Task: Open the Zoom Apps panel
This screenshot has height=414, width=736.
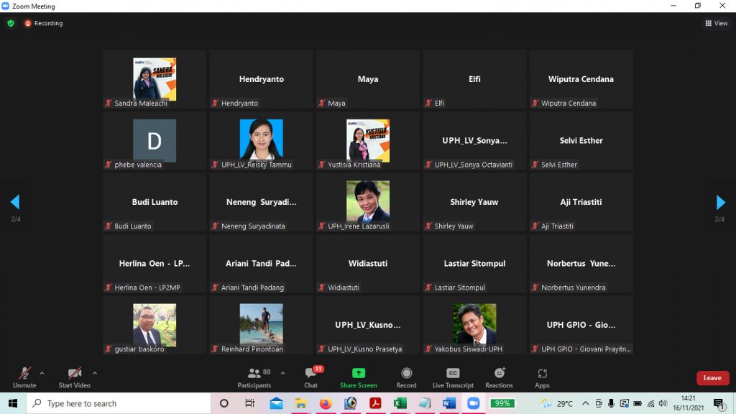Action: pos(542,377)
